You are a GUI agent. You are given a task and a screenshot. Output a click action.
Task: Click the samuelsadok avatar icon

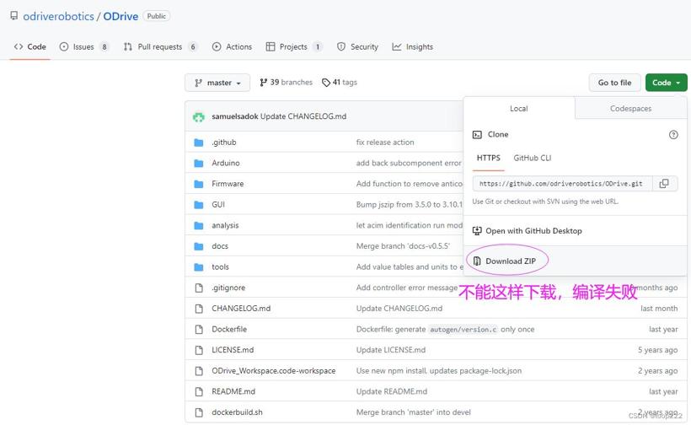coord(199,117)
